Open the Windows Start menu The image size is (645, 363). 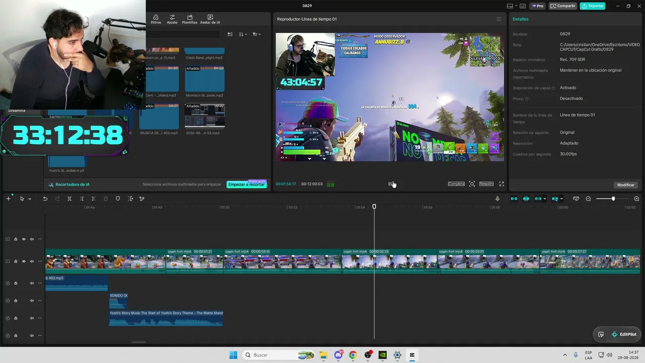point(233,355)
